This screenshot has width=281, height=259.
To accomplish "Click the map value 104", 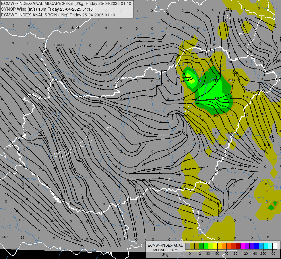I will [x=169, y=169].
